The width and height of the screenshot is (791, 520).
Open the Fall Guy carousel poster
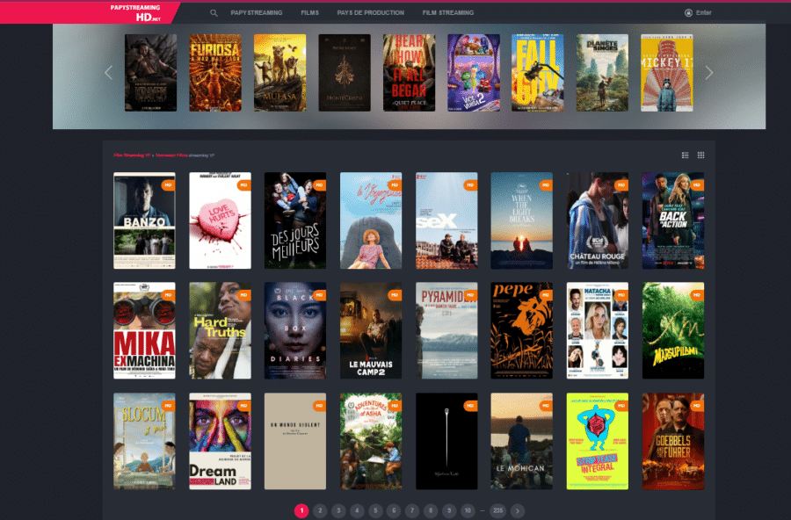(x=538, y=73)
